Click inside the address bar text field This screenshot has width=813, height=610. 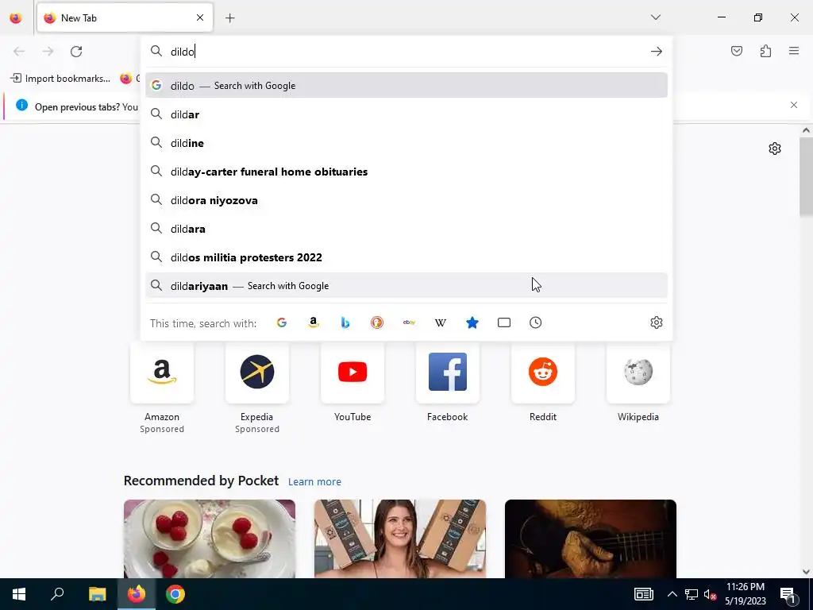(x=406, y=52)
